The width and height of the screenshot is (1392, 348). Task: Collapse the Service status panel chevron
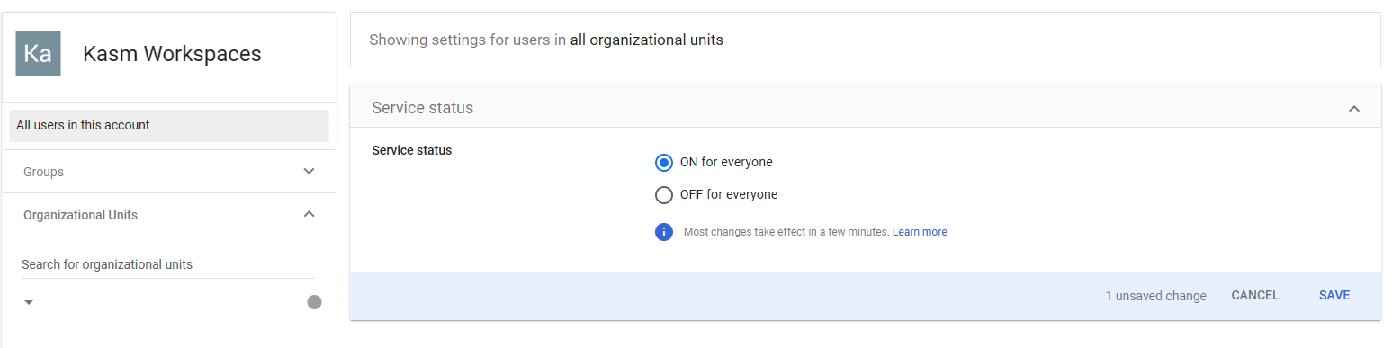1353,109
